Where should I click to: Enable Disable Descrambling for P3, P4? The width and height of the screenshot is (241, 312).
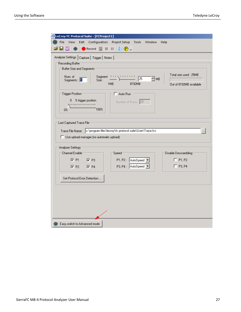(x=176, y=166)
